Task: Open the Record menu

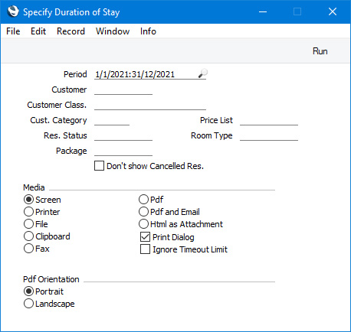Action: point(71,31)
